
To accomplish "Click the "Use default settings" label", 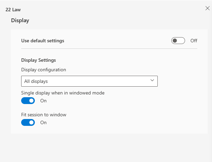I will pyautogui.click(x=43, y=41).
